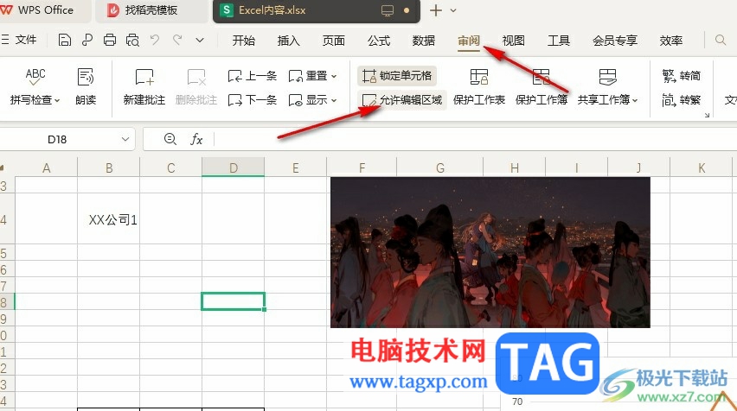Open Chinese conversion dialog launcher

707,115
